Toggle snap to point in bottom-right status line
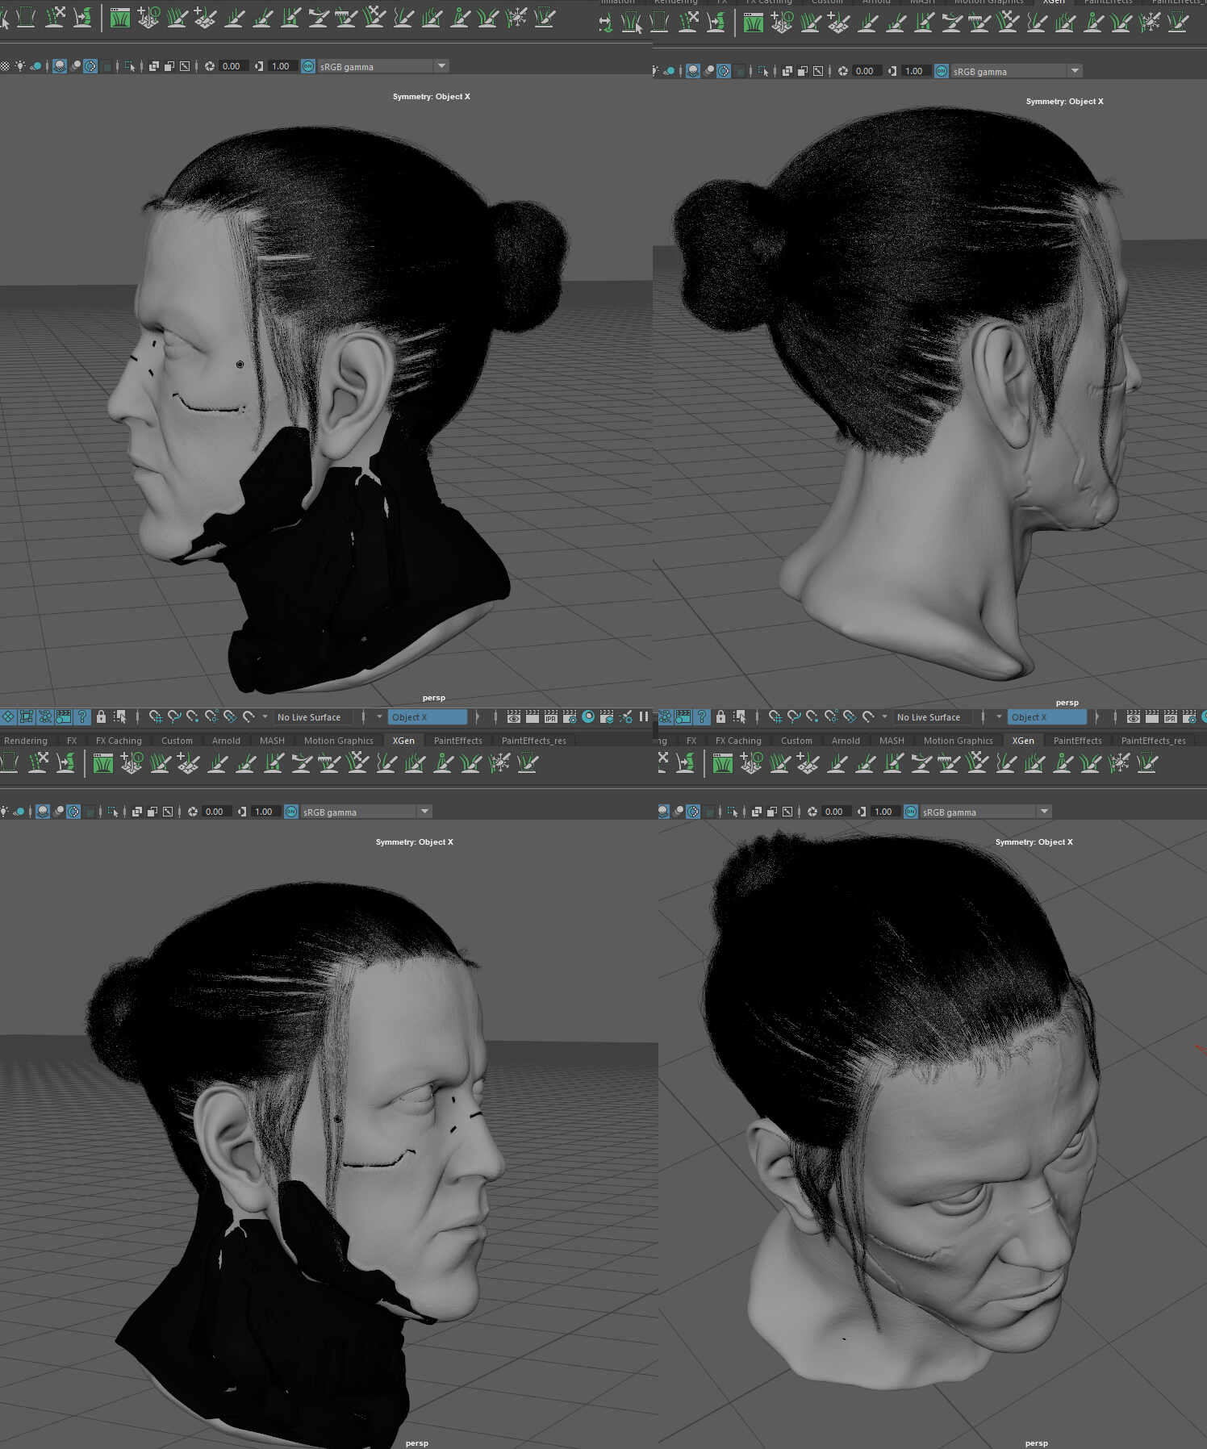1207x1449 pixels. pos(812,716)
